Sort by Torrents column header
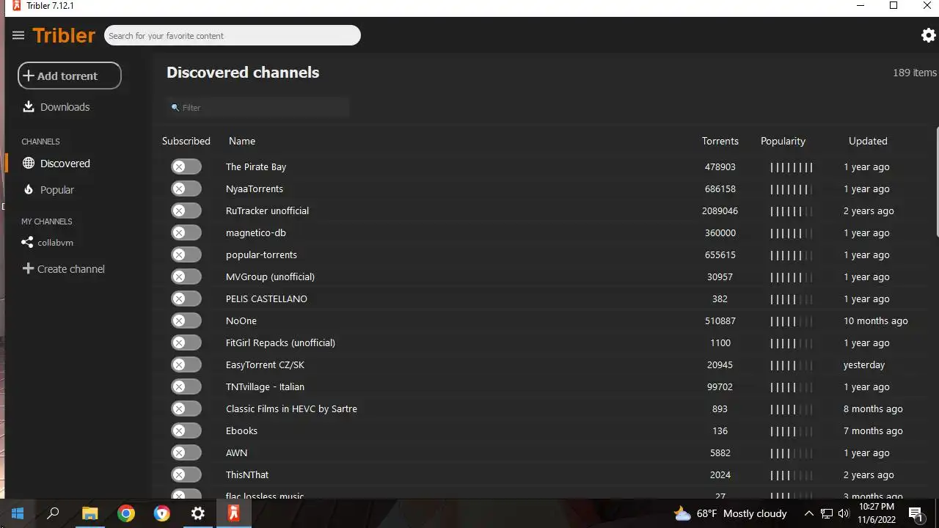This screenshot has height=528, width=939. (x=720, y=141)
